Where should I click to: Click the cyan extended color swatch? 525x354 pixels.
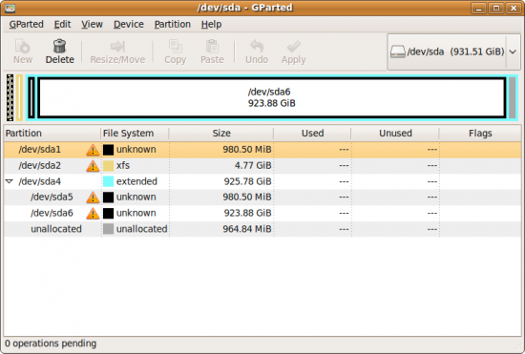point(108,181)
